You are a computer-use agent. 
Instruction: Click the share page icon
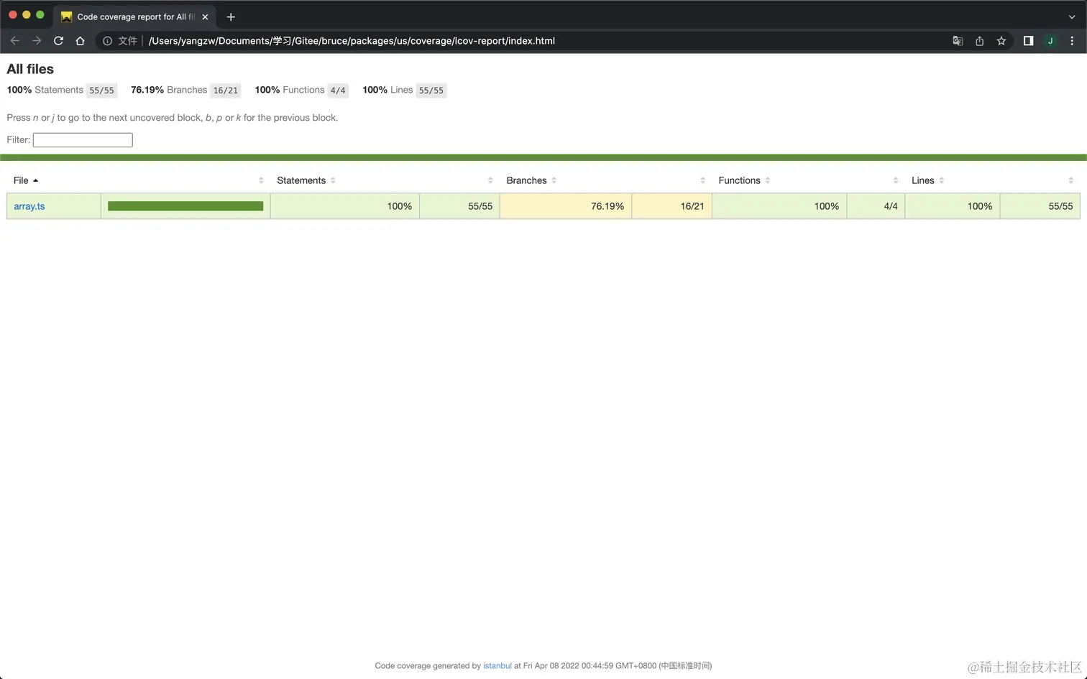click(x=979, y=41)
